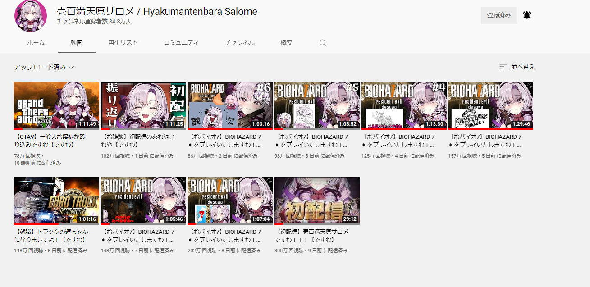This screenshot has width=590, height=287.
Task: Click the title of the 7 日前 video
Action: click(137, 236)
